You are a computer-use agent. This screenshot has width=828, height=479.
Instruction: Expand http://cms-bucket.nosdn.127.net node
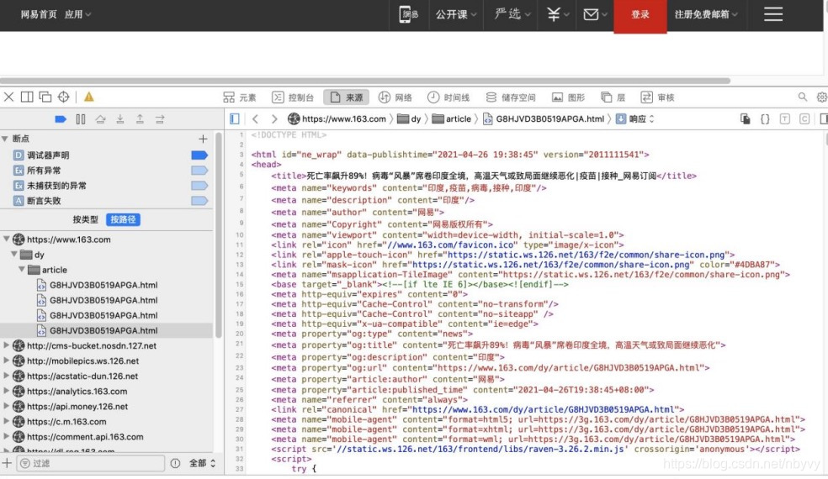7,346
